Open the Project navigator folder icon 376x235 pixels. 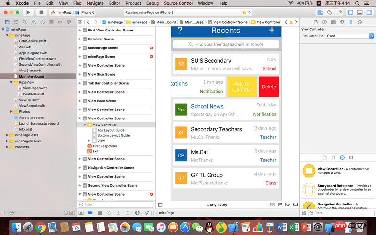[x=7, y=22]
